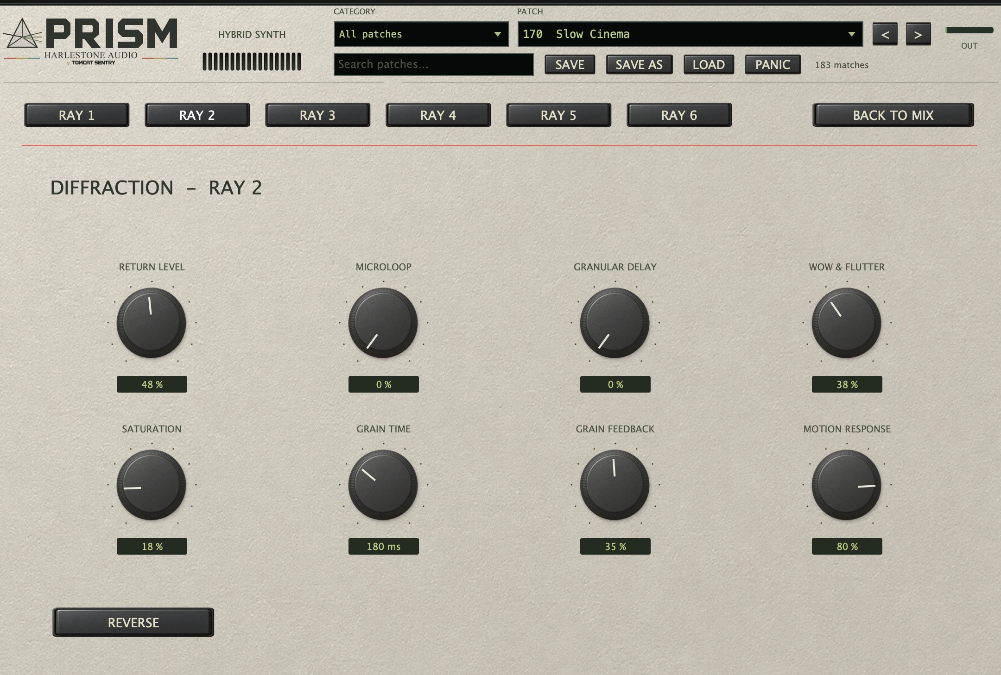
Task: Click the 183 matches text
Action: [x=842, y=65]
